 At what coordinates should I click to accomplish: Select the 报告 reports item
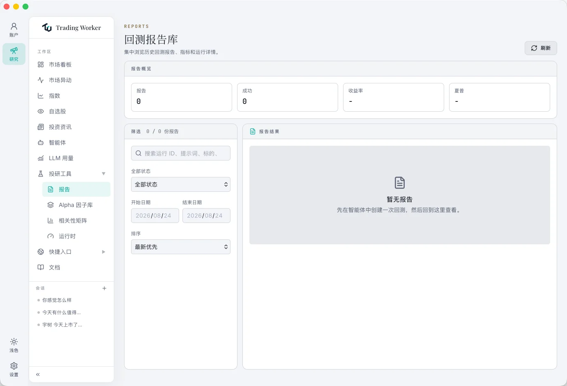coord(76,189)
